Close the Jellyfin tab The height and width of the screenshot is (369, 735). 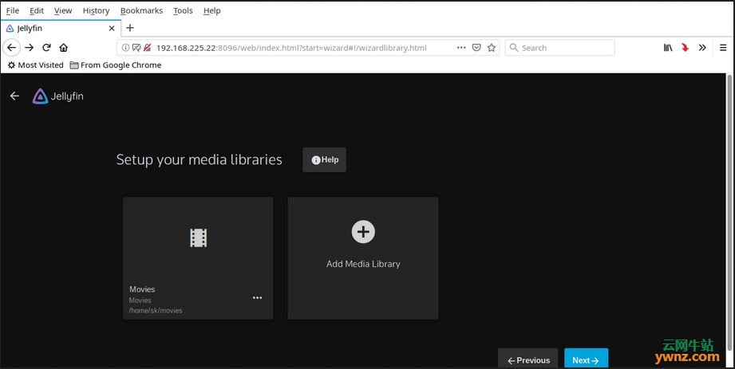tap(112, 28)
